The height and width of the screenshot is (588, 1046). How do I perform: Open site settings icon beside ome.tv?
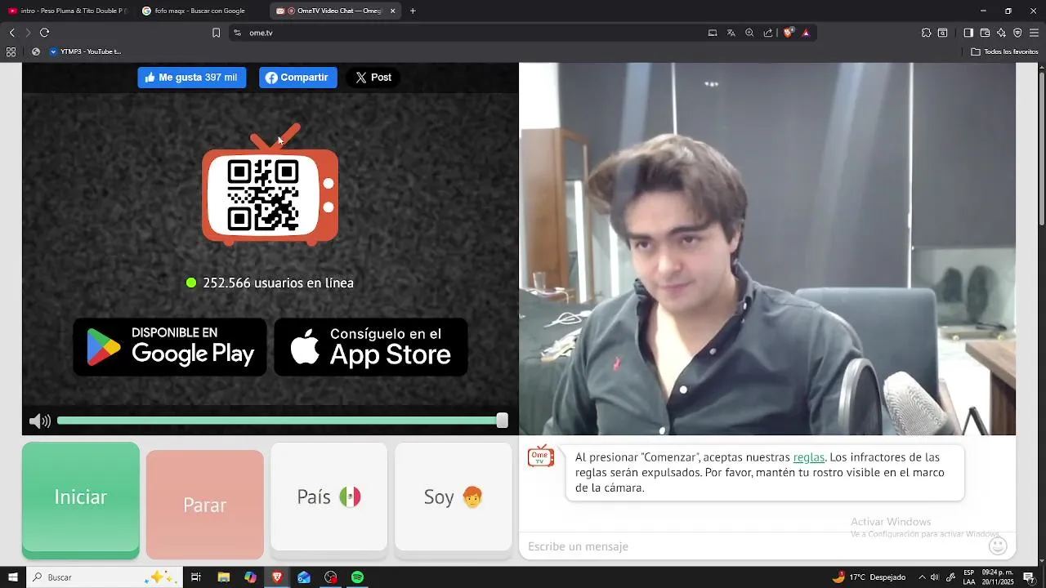237,33
